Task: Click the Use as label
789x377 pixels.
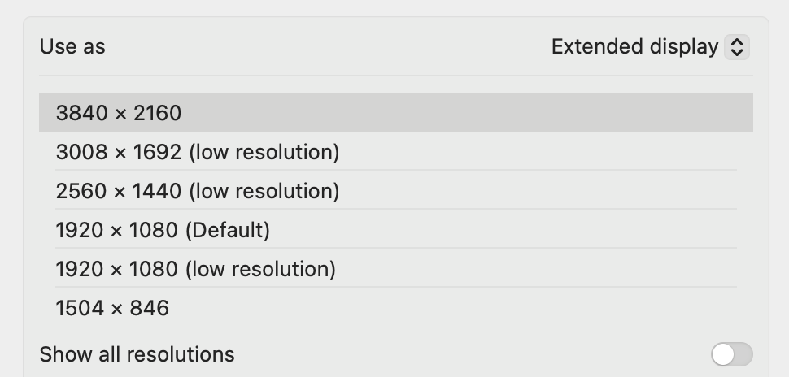Action: point(72,47)
